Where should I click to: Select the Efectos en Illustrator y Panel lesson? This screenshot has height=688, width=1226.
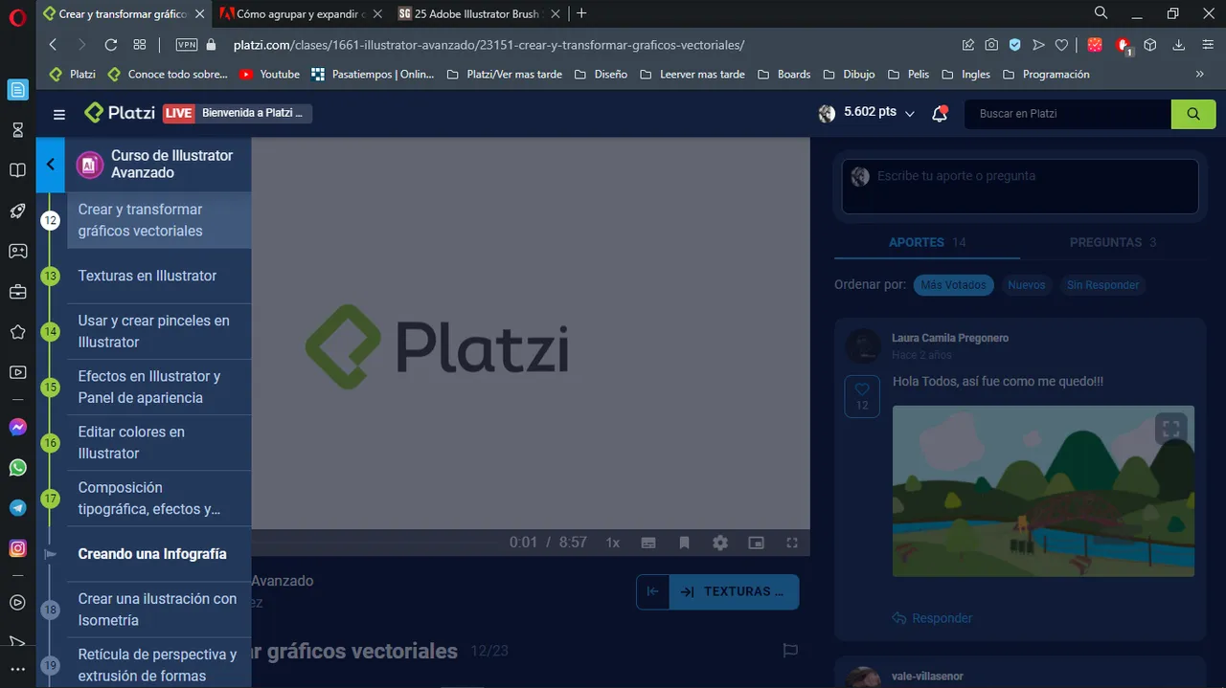pos(159,387)
